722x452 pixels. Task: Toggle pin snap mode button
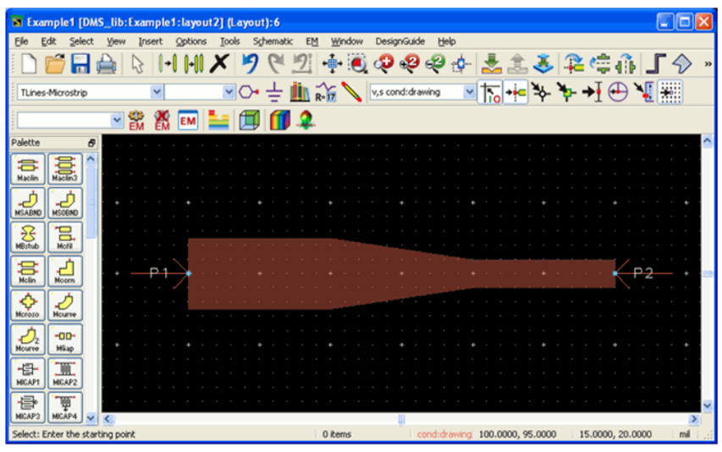click(x=515, y=92)
